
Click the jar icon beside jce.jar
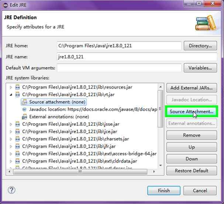pos(17,132)
